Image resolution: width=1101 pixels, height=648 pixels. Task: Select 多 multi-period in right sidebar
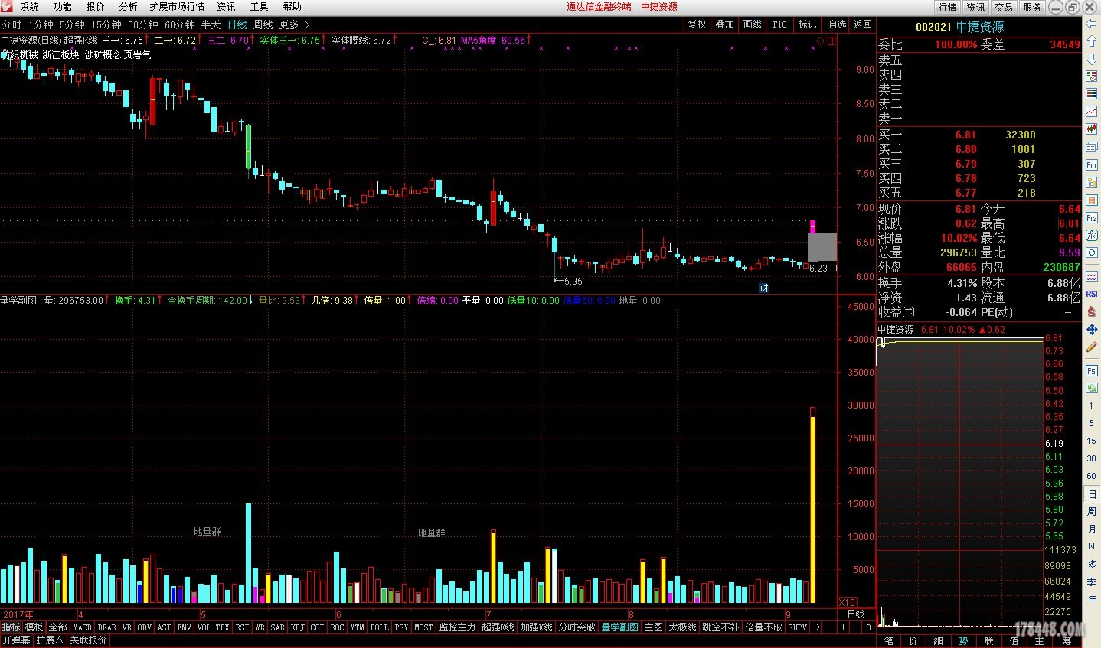coord(1092,564)
